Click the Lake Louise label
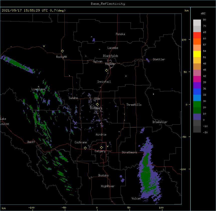 pos(5,121)
